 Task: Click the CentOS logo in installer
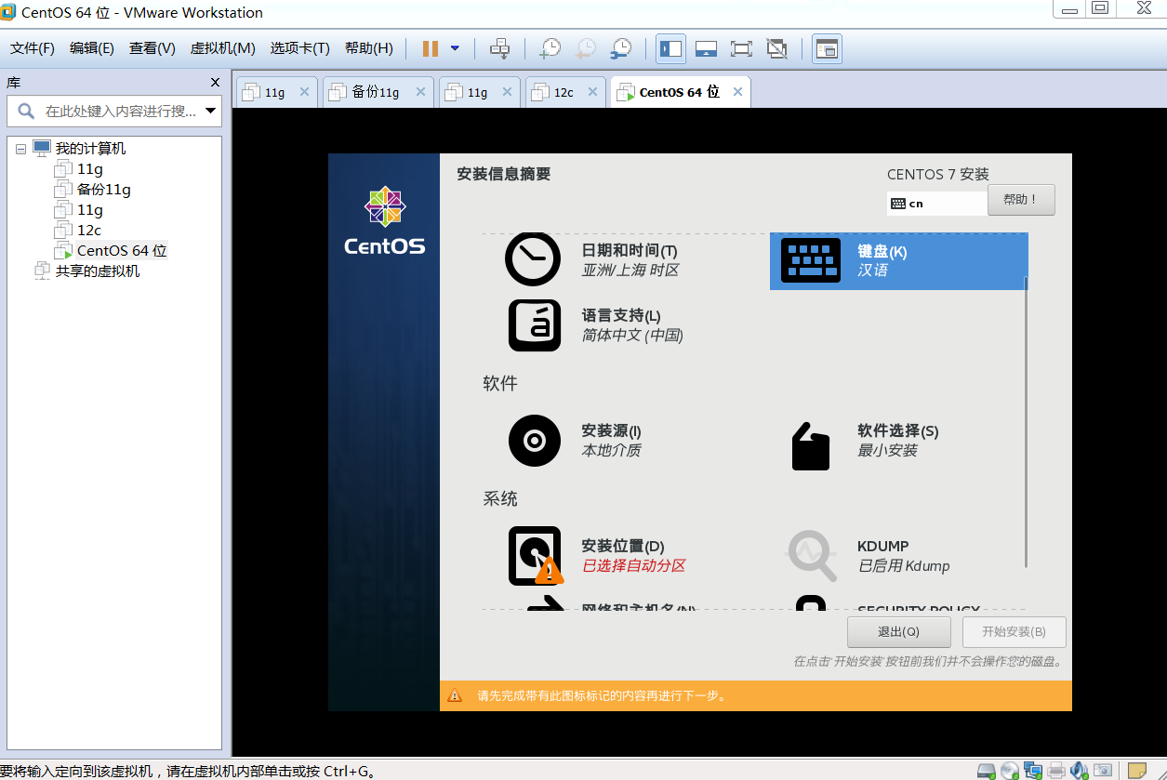[384, 220]
